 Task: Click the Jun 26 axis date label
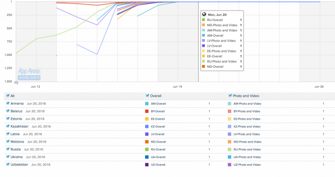tap(319, 87)
